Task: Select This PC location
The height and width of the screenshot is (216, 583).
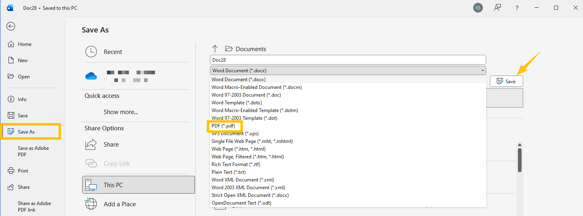Action: (x=138, y=185)
